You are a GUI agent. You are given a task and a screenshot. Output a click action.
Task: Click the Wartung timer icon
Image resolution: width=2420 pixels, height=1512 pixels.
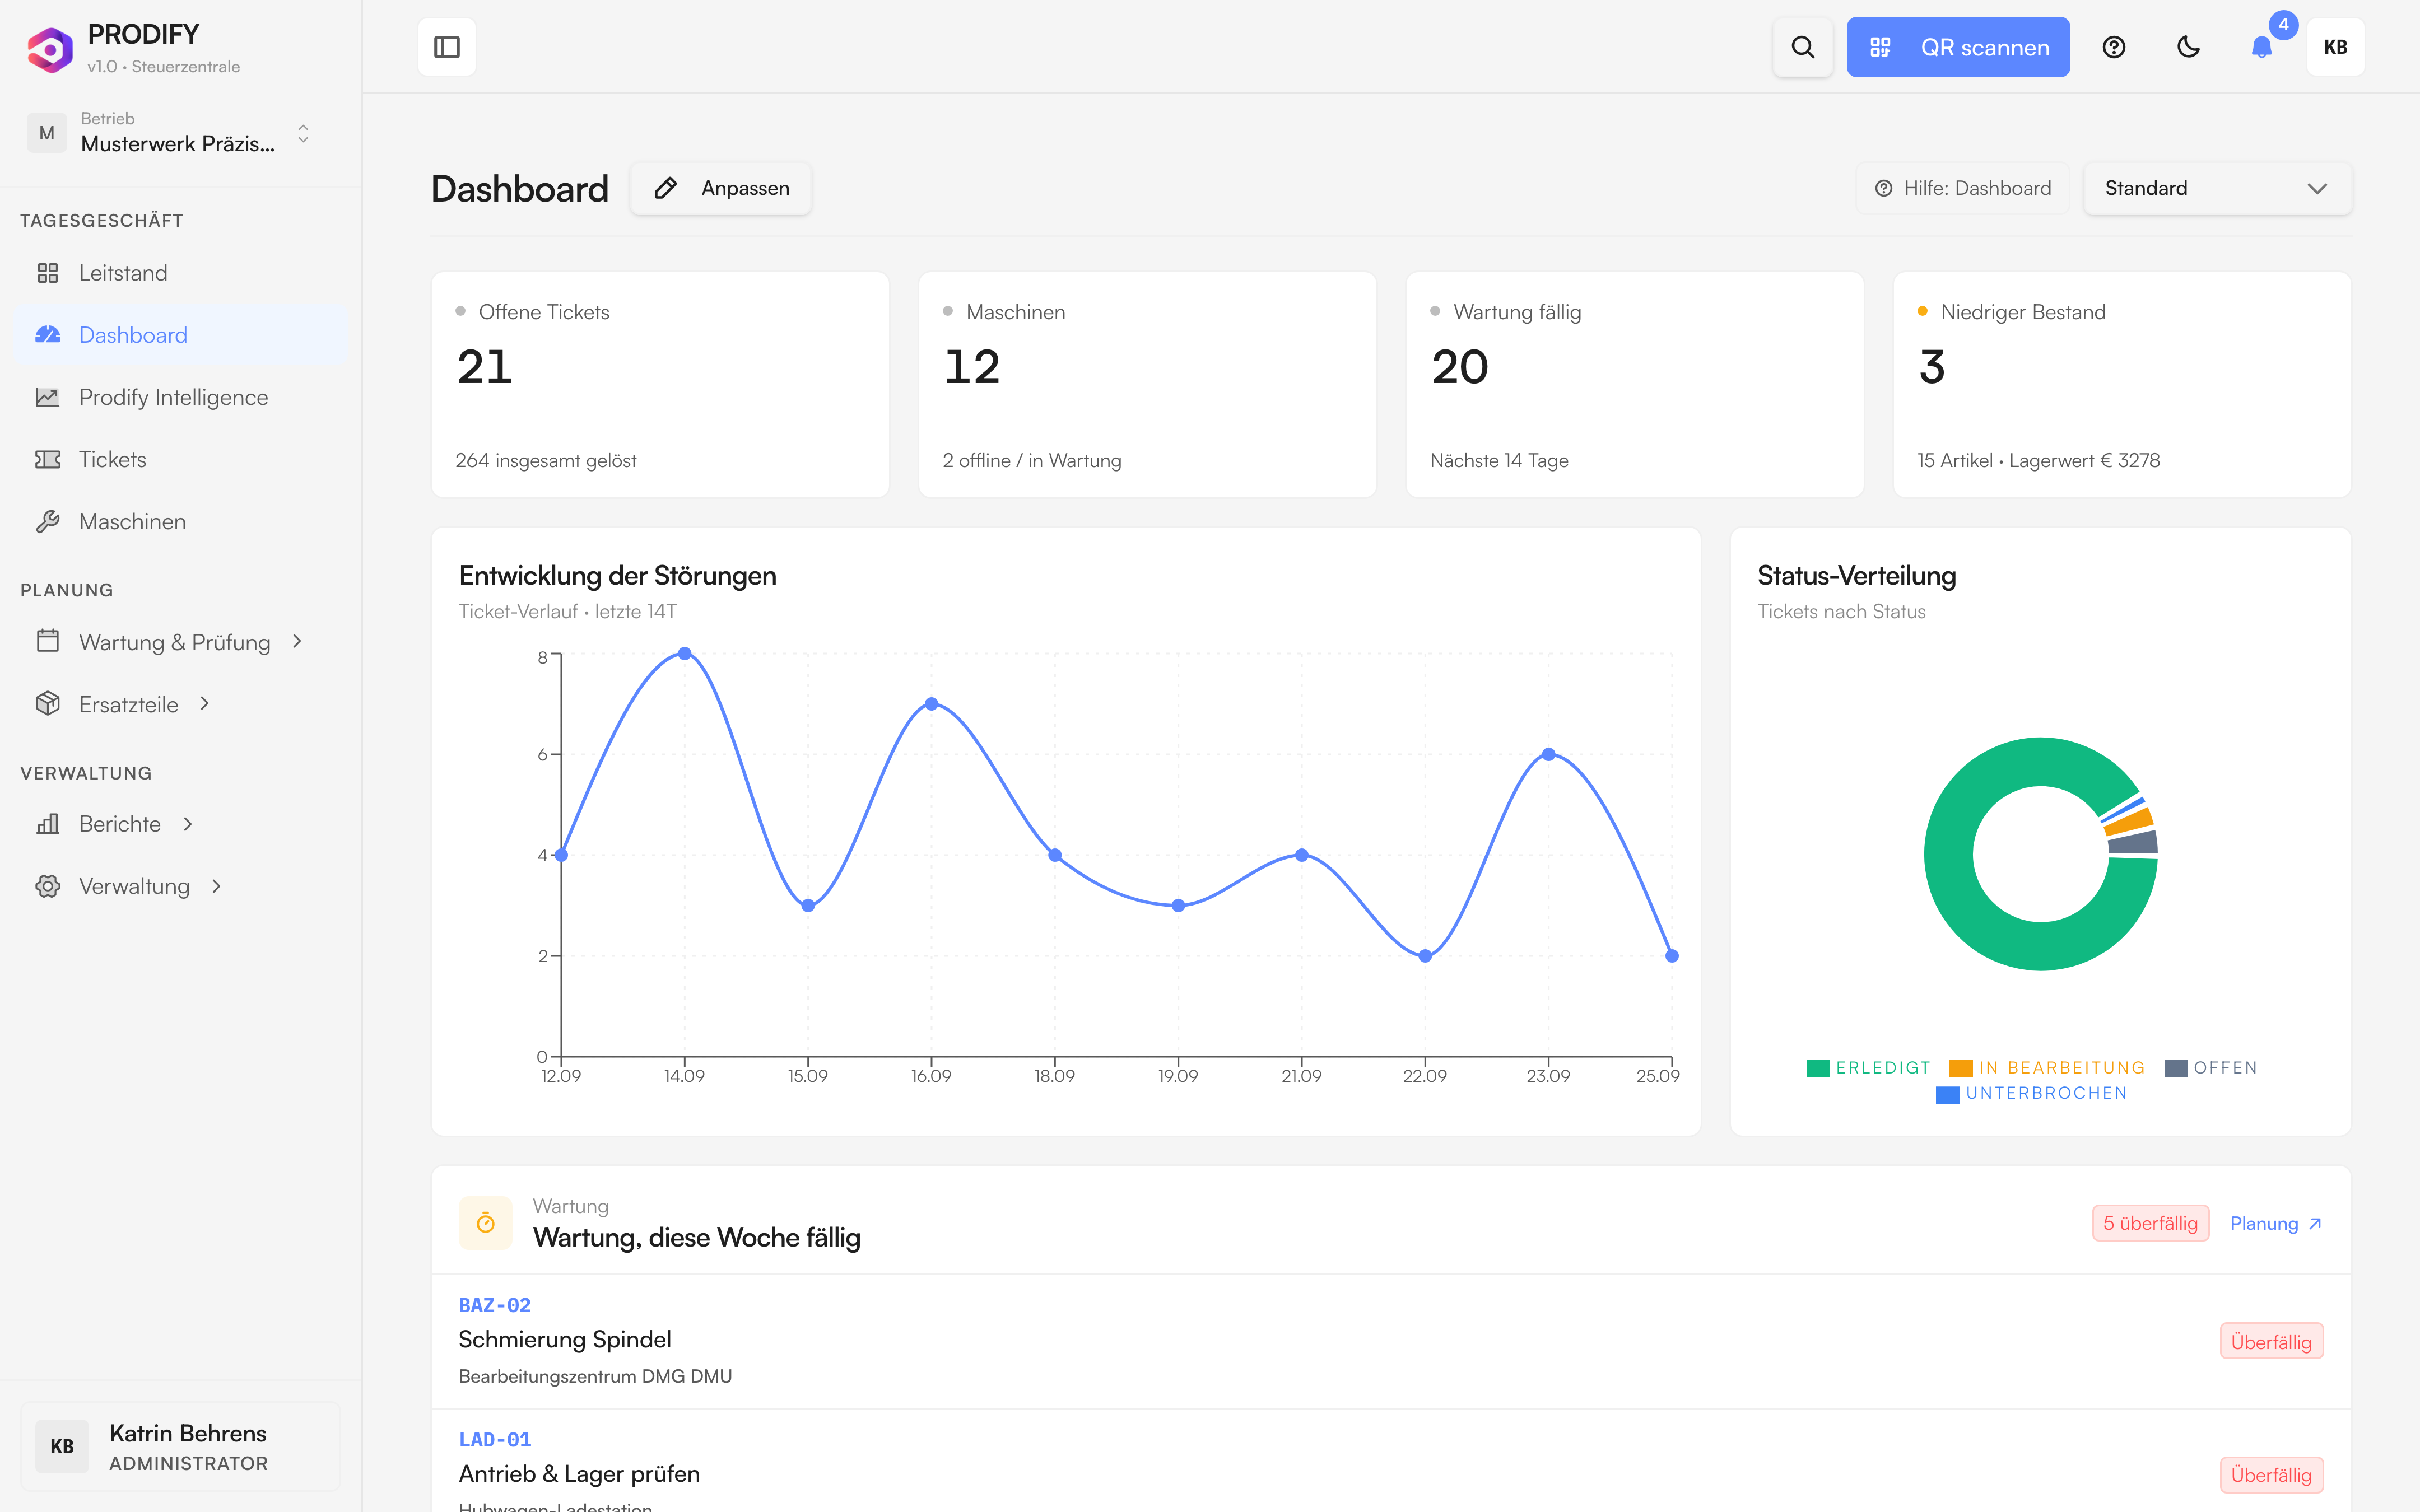[486, 1223]
